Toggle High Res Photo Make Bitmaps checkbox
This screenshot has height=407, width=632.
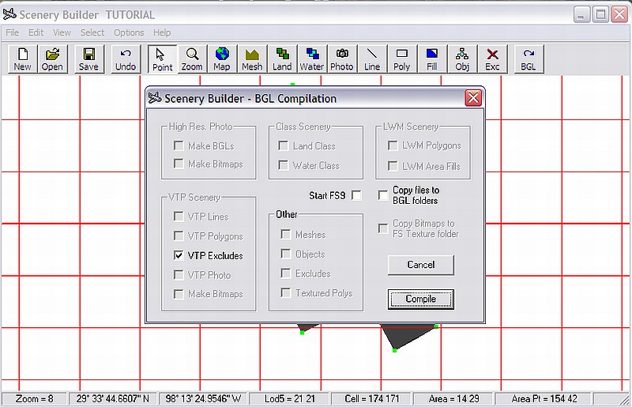tap(179, 164)
